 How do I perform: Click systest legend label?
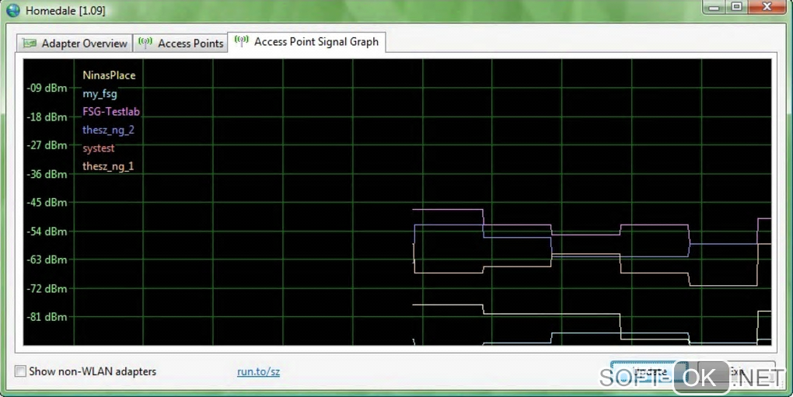click(x=99, y=148)
